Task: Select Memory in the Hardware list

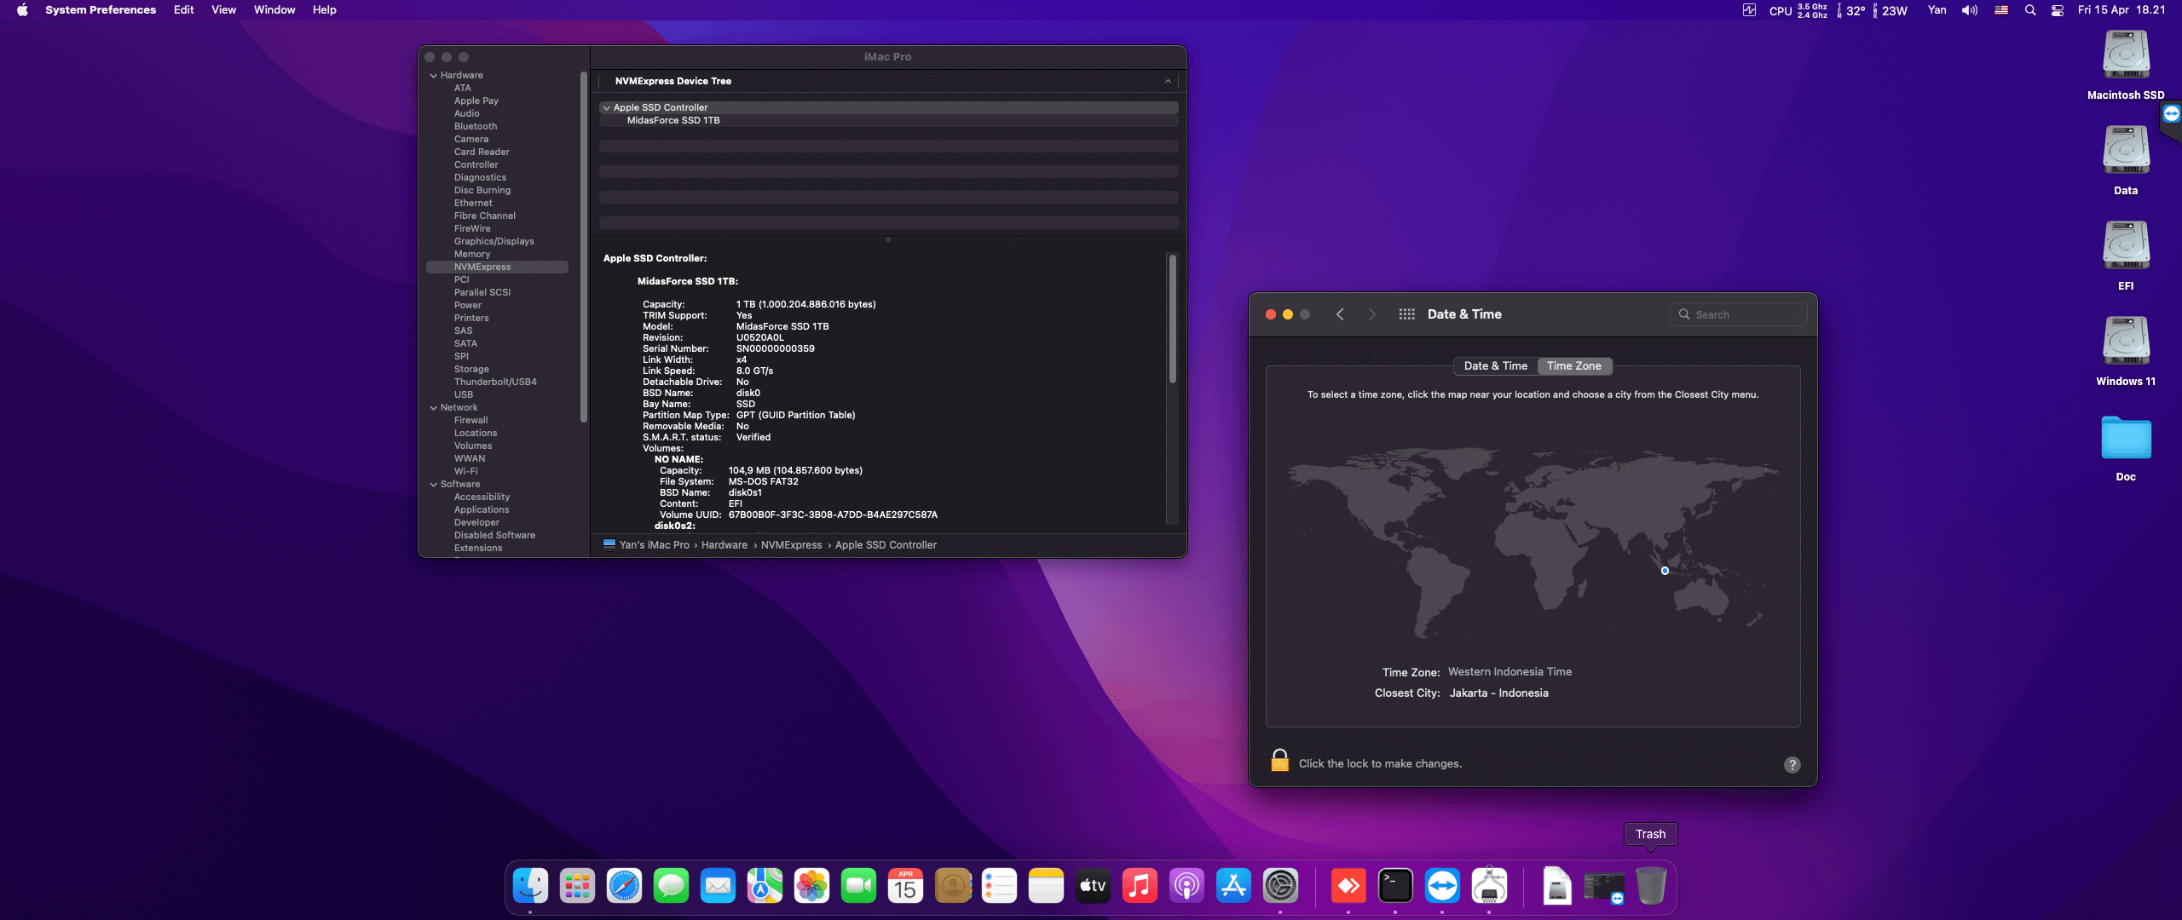Action: pos(472,255)
